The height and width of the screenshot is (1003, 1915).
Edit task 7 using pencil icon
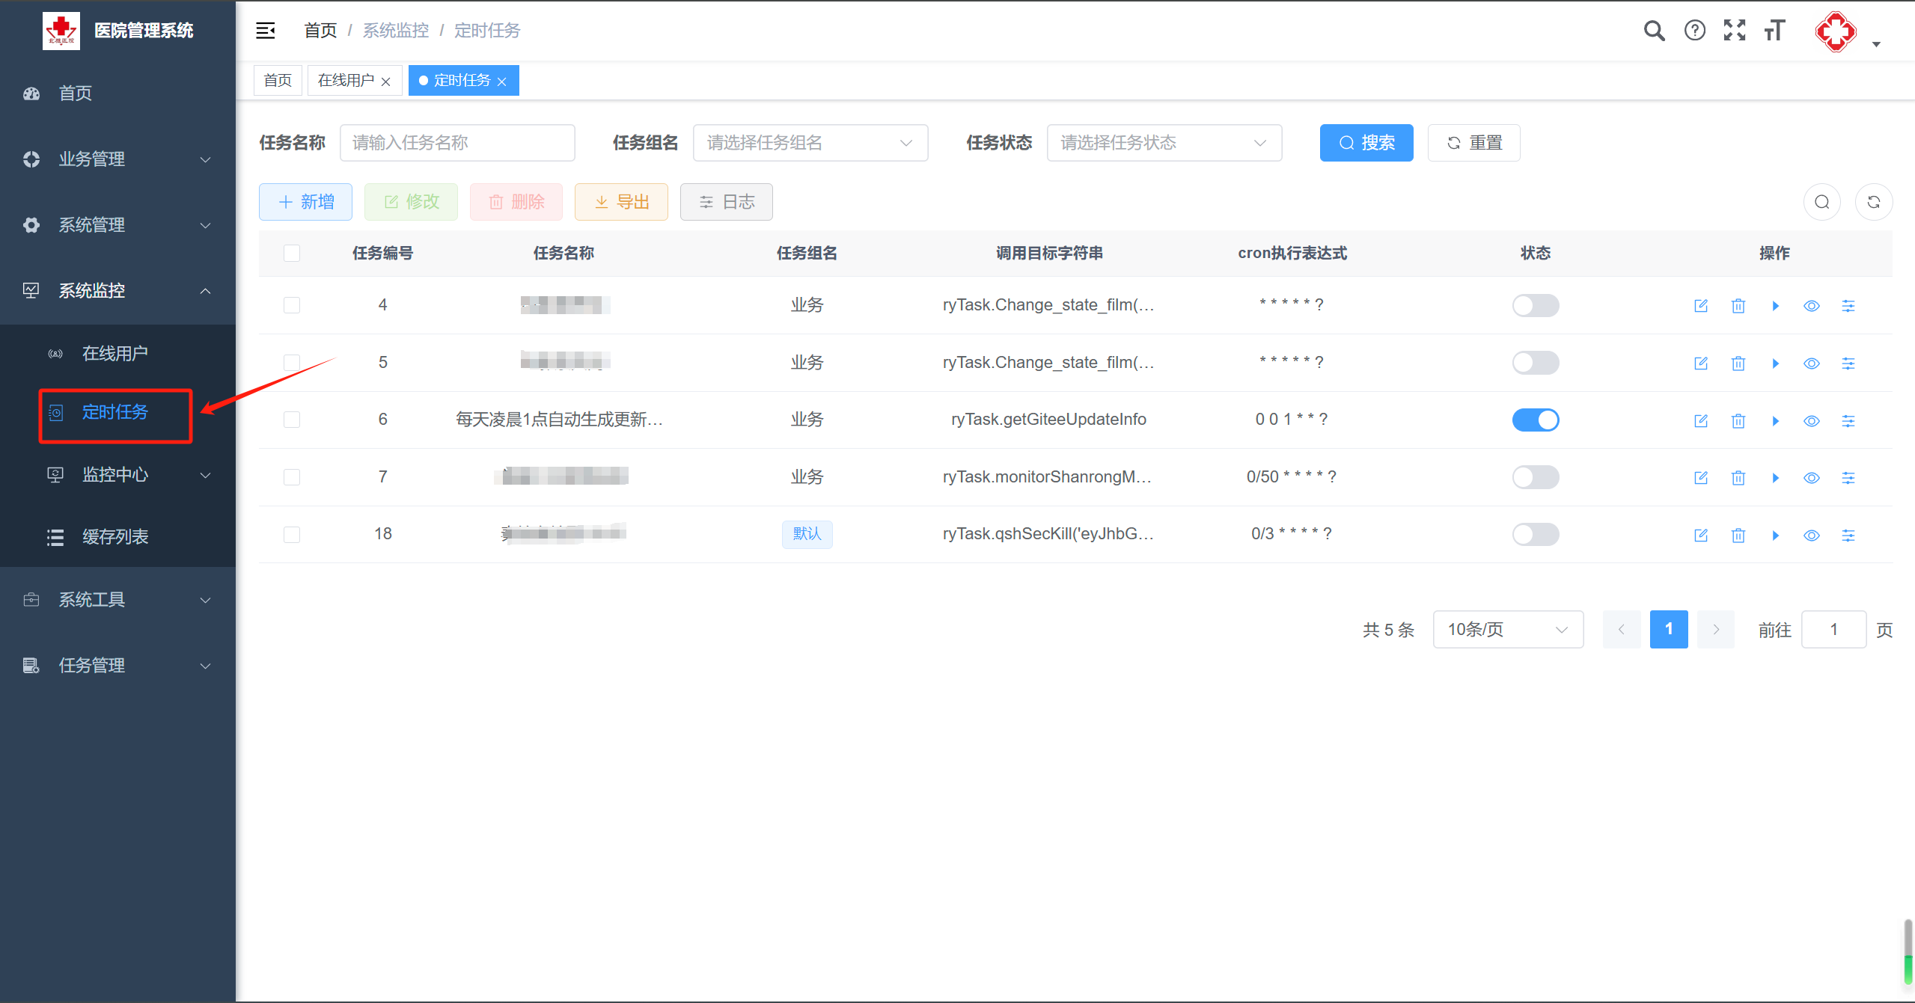[x=1701, y=478]
